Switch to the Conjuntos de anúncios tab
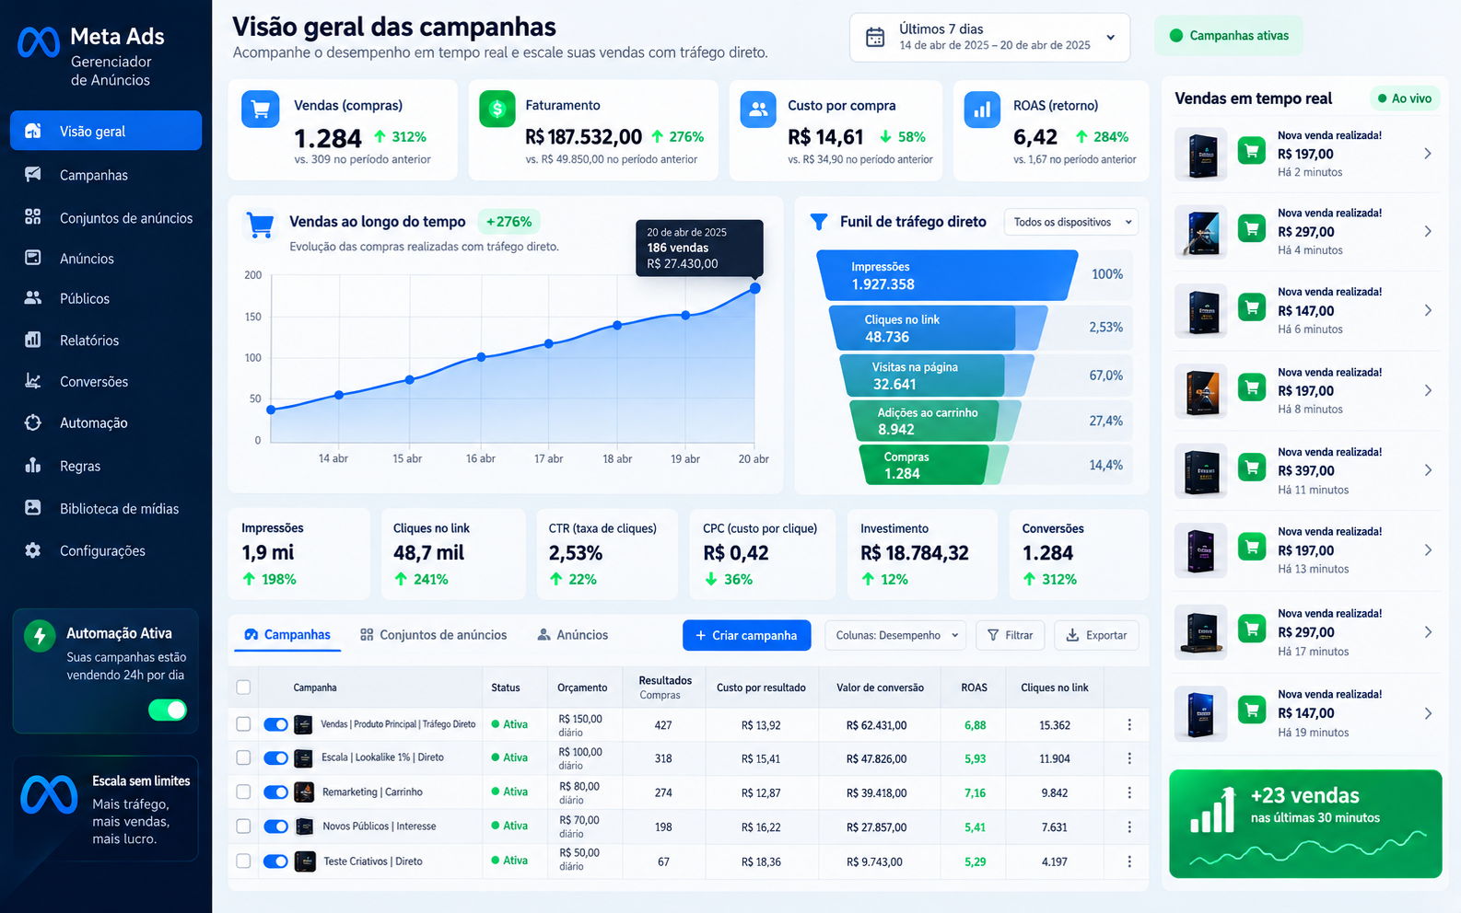 pos(433,635)
